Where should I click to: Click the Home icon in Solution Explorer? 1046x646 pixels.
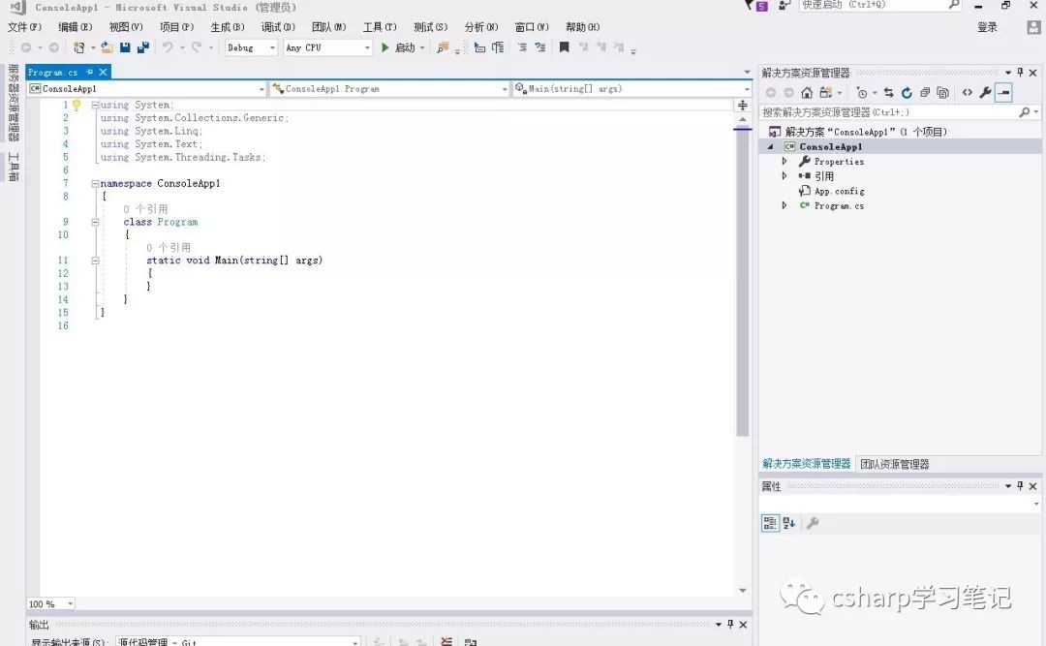[x=807, y=93]
